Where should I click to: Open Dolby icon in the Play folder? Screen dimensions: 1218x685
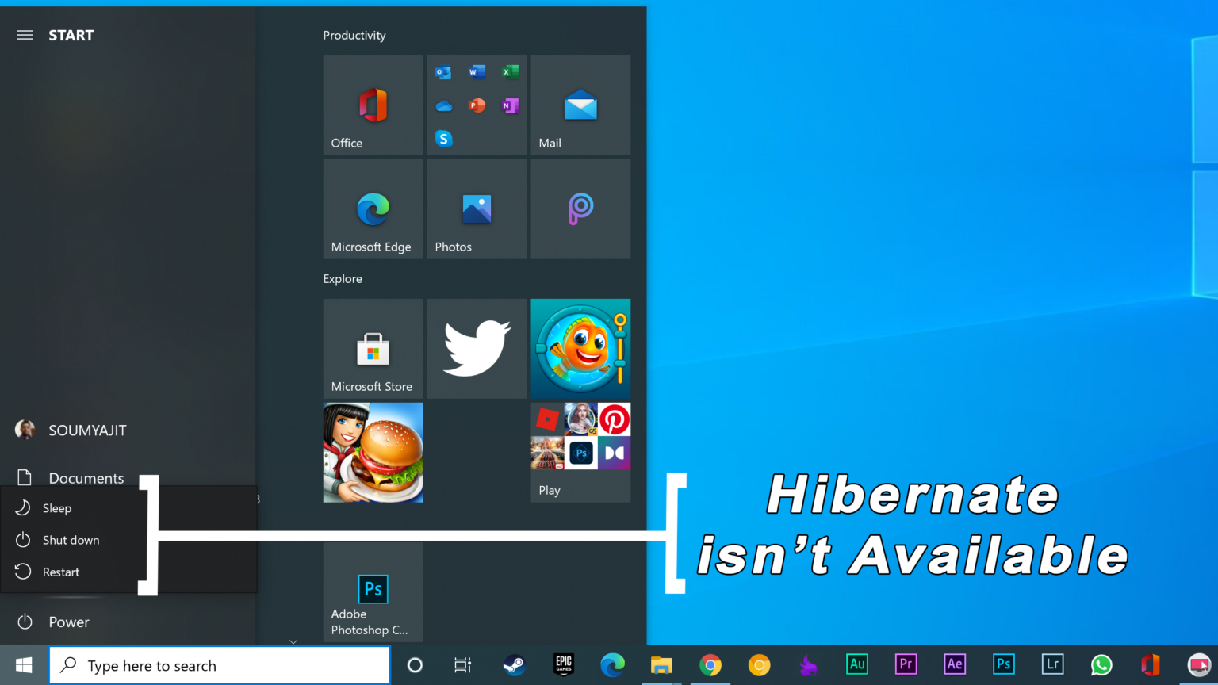tap(615, 453)
